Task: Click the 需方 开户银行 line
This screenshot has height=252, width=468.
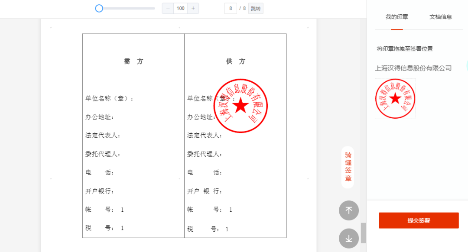Action: coord(100,191)
